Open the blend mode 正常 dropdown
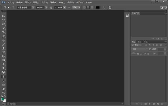 coord(139,49)
